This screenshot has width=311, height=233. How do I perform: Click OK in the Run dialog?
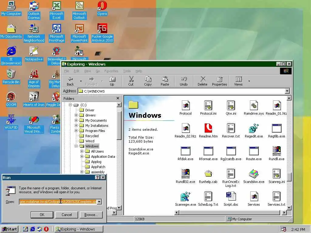[x=42, y=214]
